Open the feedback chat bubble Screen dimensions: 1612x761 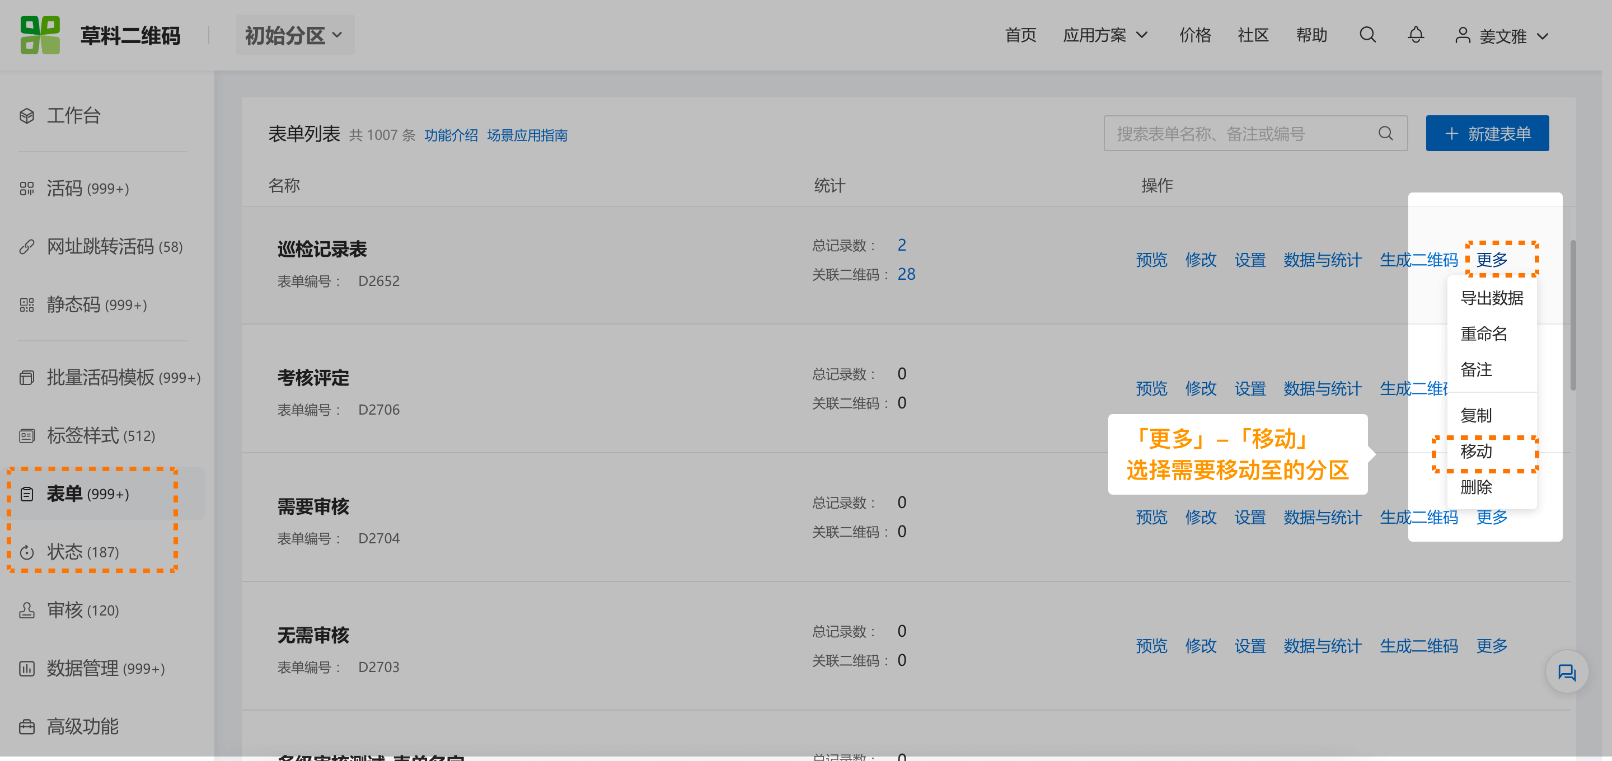coord(1567,672)
